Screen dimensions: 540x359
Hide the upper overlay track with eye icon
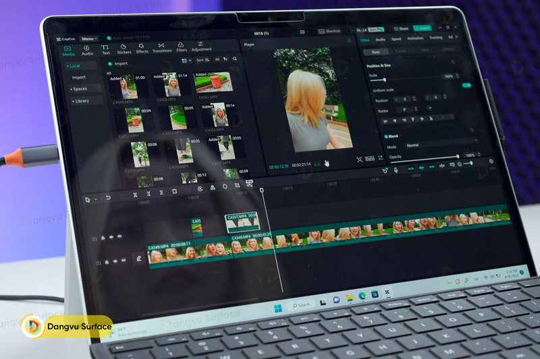111,237
